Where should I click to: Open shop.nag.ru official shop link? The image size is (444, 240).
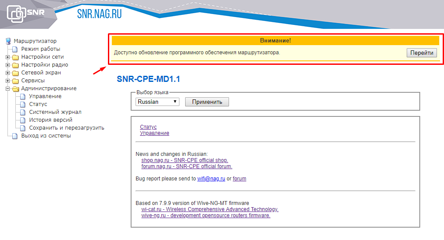coord(185,160)
